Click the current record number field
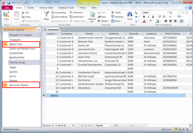Viewport: 193px width, 133px height. click(x=62, y=125)
